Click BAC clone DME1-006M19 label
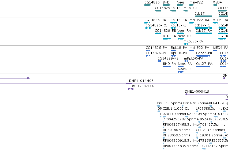This screenshot has width=228, height=150. pos(197,92)
